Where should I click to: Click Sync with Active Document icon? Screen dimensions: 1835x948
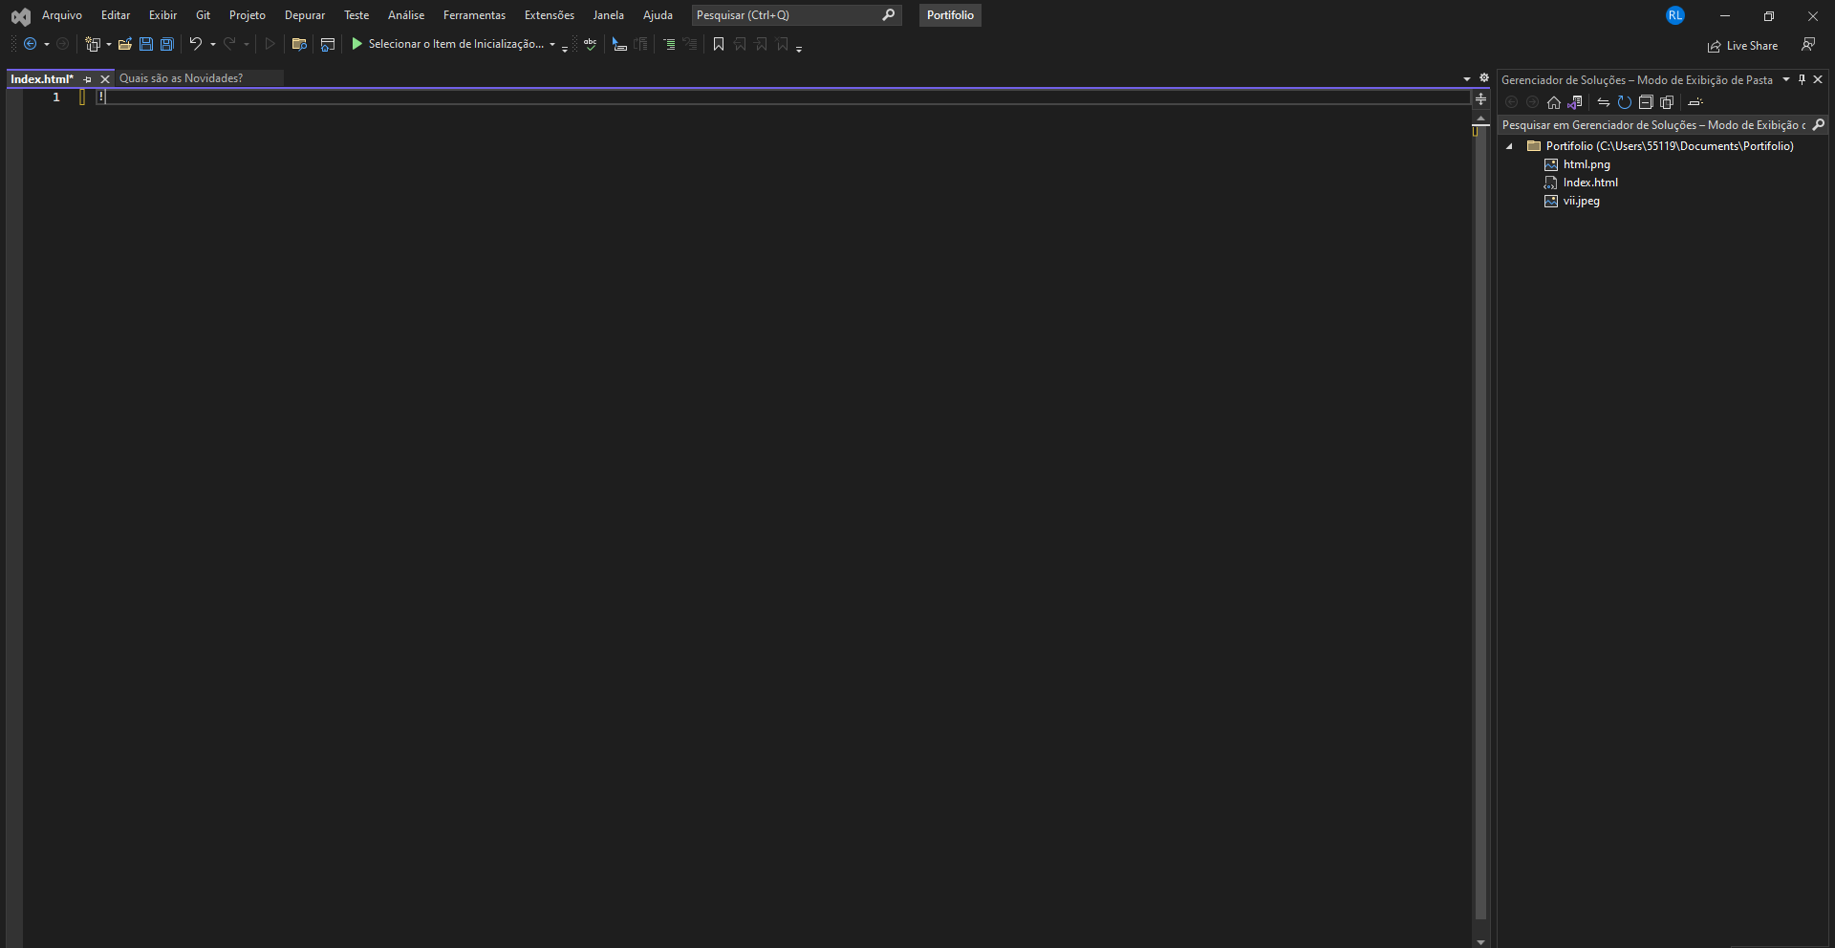click(x=1604, y=102)
